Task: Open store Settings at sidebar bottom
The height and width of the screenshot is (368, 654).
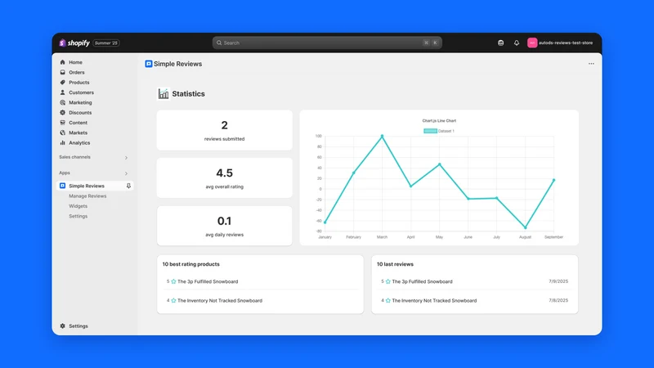Action: point(78,325)
